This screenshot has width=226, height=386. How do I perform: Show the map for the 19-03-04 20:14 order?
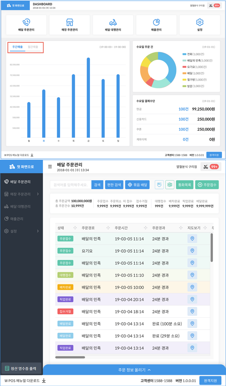[x=192, y=299]
